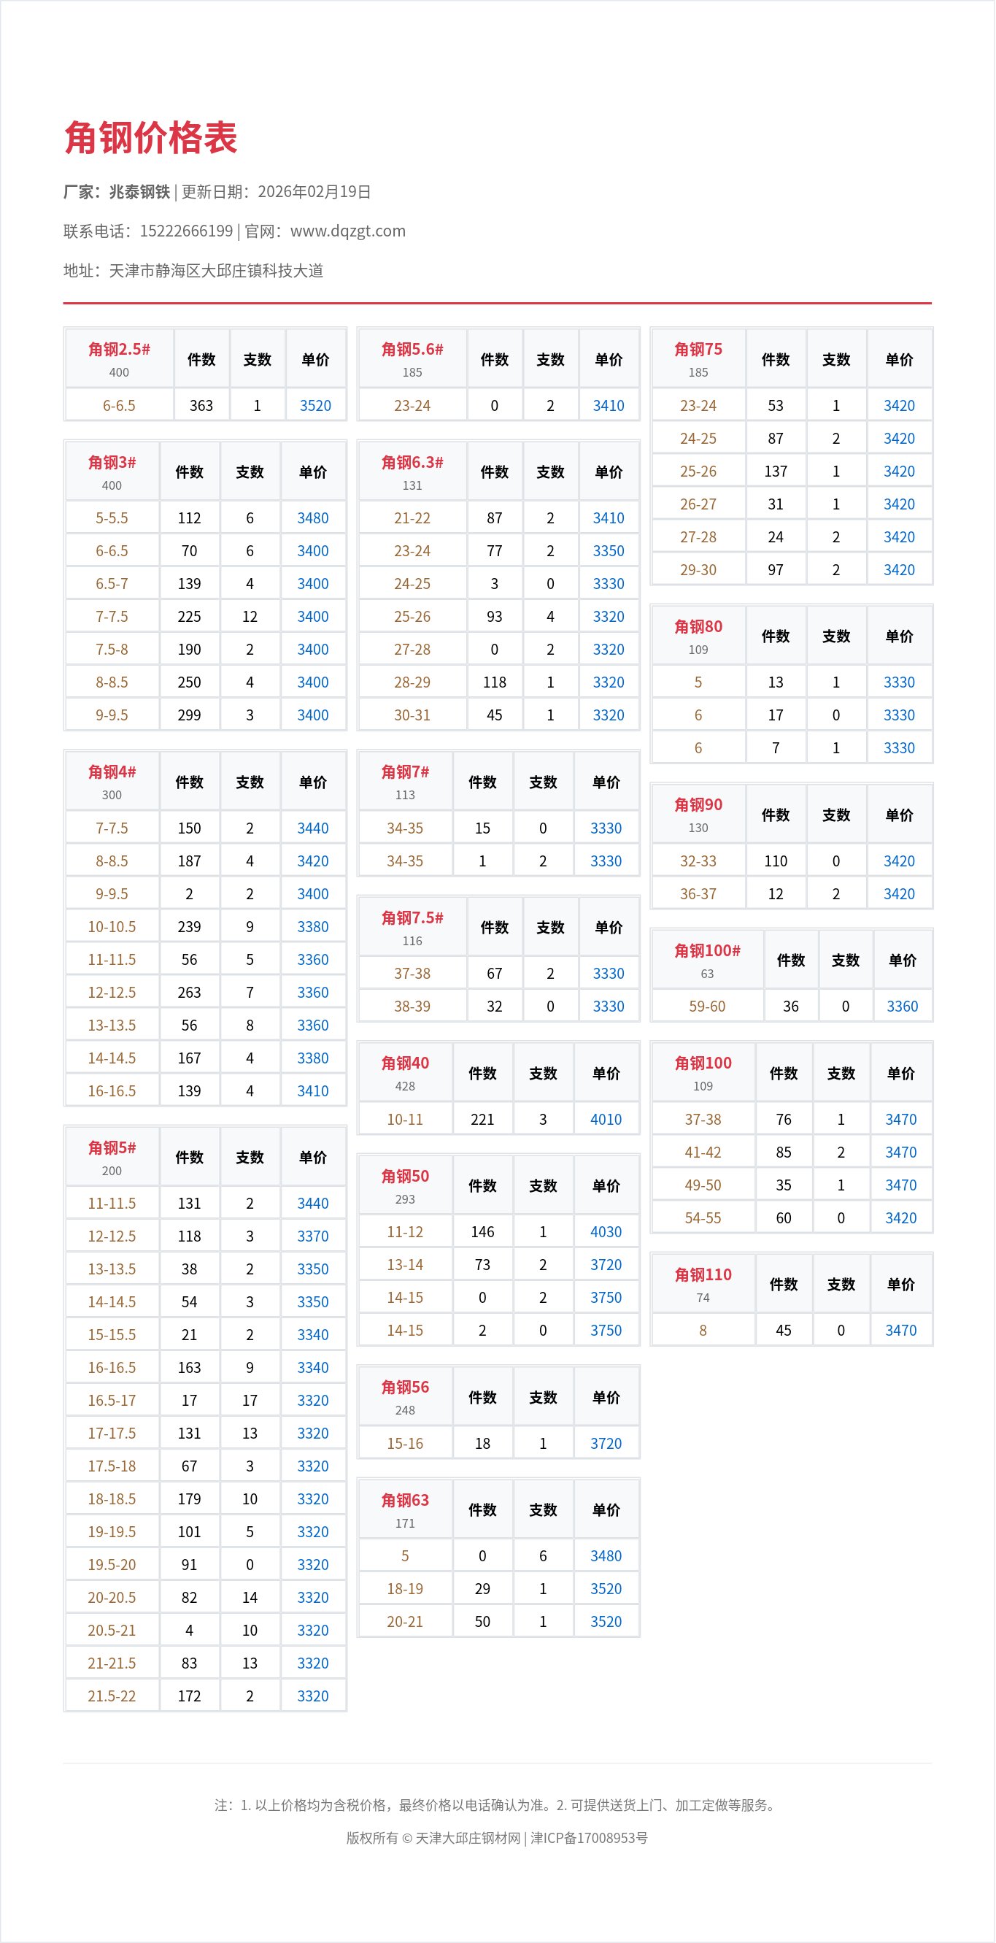Click the 角钢7# table header
This screenshot has width=996, height=1943.
[405, 782]
